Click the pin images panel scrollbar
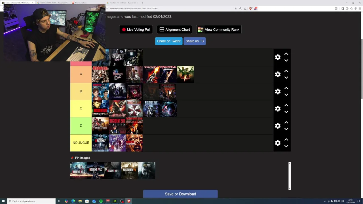This screenshot has height=204, width=363. (290, 176)
